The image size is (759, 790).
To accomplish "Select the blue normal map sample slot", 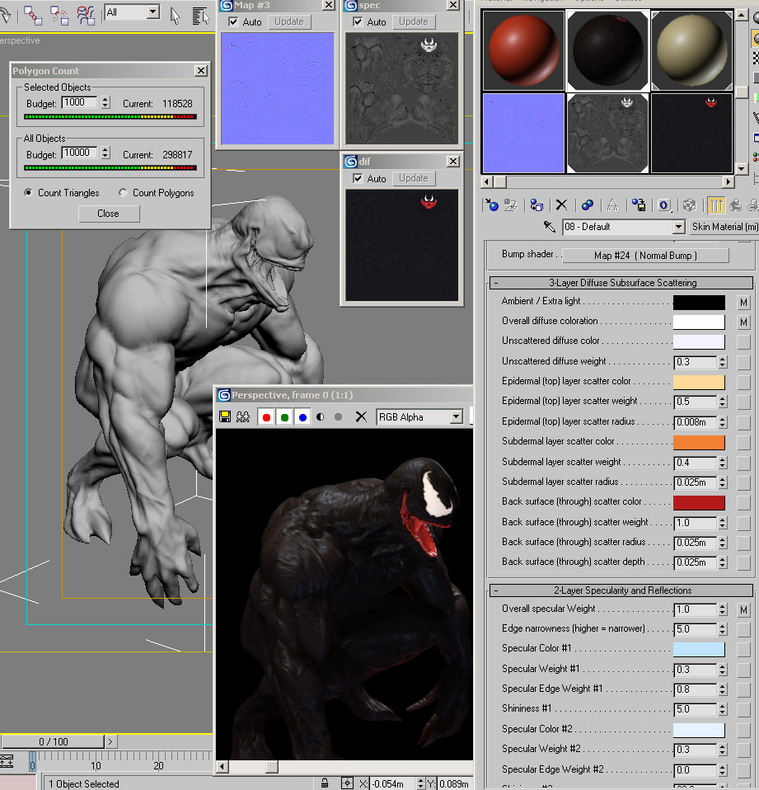I will pyautogui.click(x=524, y=133).
